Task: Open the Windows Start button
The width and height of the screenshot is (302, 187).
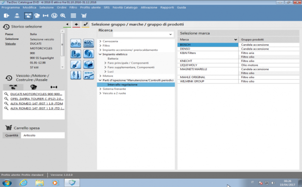Action: tap(7, 183)
